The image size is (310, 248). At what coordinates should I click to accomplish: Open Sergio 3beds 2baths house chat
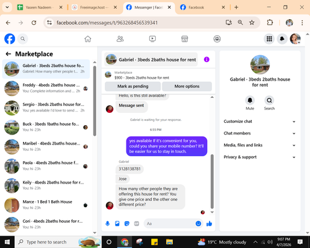coord(46,108)
